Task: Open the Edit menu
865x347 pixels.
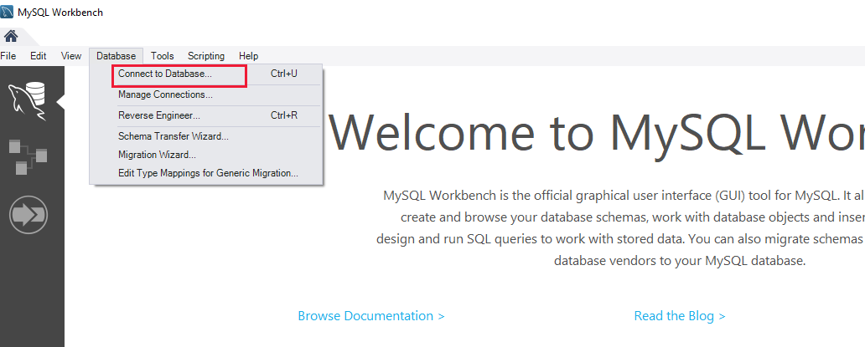Action: [x=38, y=56]
